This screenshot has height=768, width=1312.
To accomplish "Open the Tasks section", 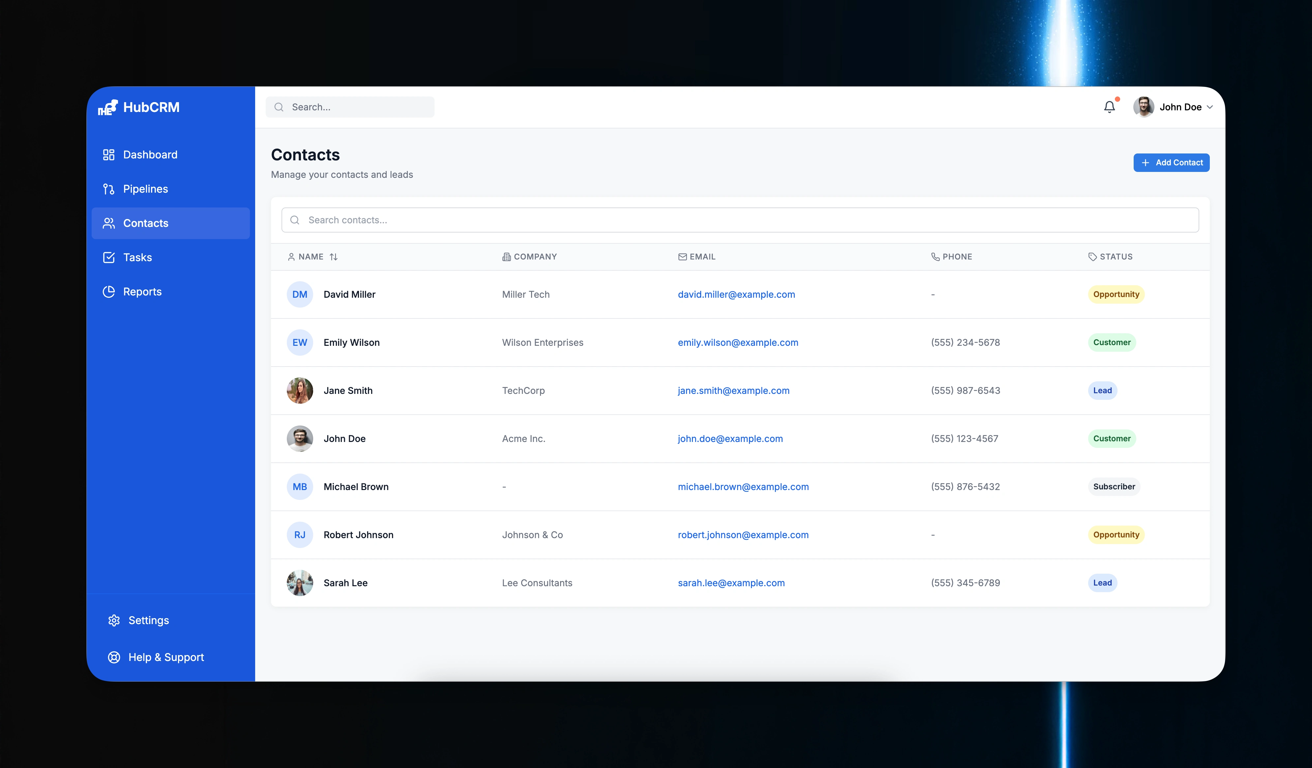I will (x=171, y=258).
